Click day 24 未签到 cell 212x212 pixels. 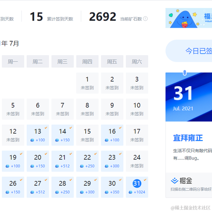pyautogui.click(x=137, y=161)
